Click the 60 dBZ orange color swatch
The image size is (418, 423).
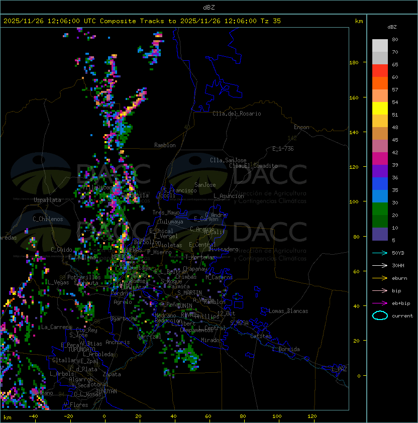click(380, 83)
